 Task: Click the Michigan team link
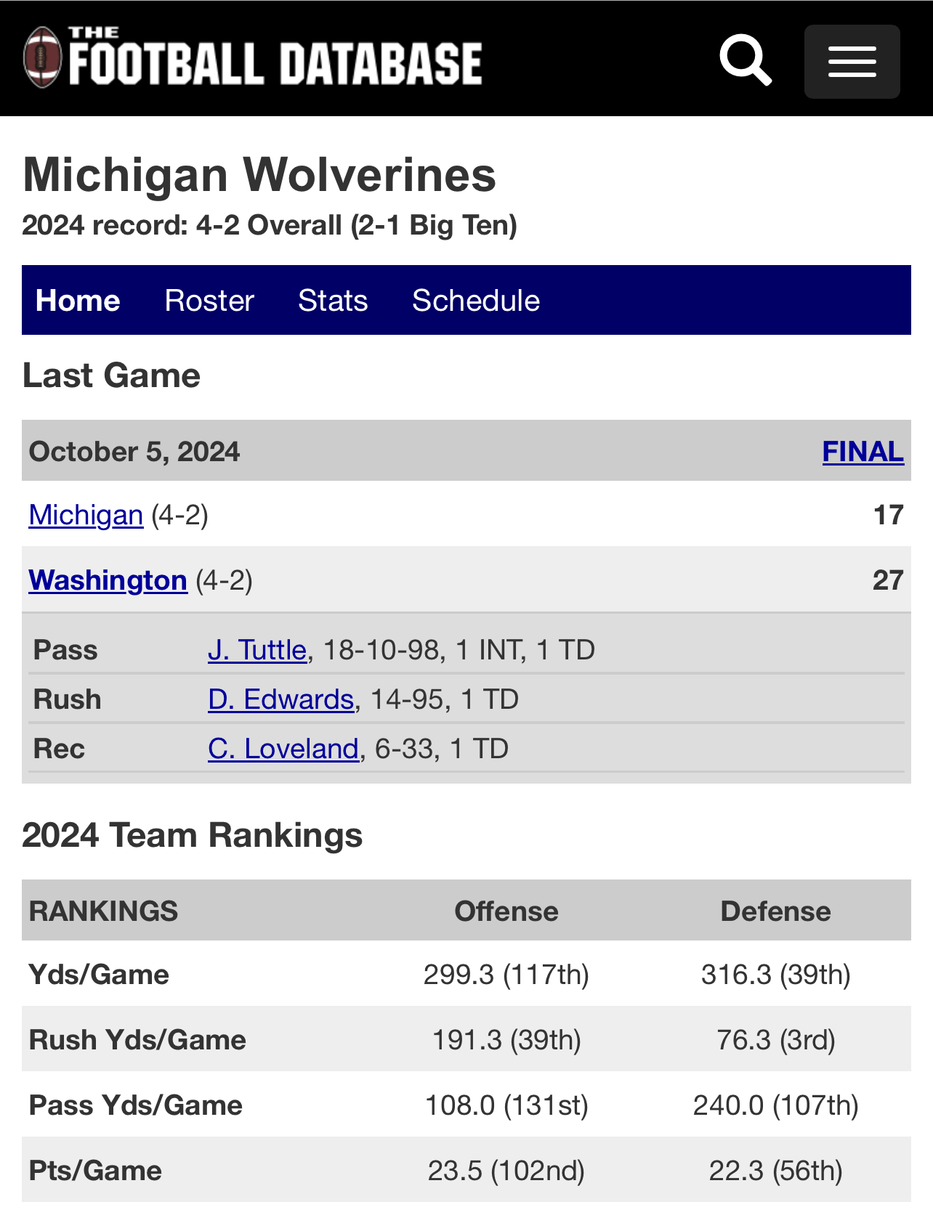[x=86, y=515]
